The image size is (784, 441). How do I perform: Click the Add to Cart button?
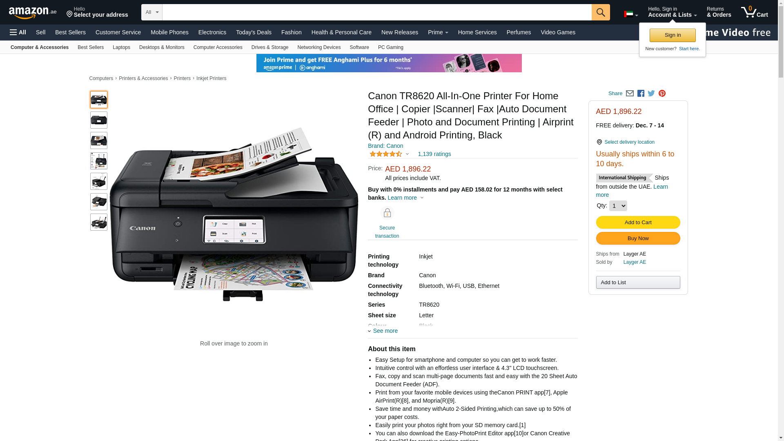point(638,222)
